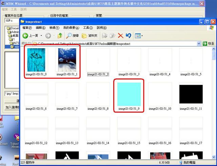Open the 檢視(V) menu
217x166 pixels.
(54, 28)
